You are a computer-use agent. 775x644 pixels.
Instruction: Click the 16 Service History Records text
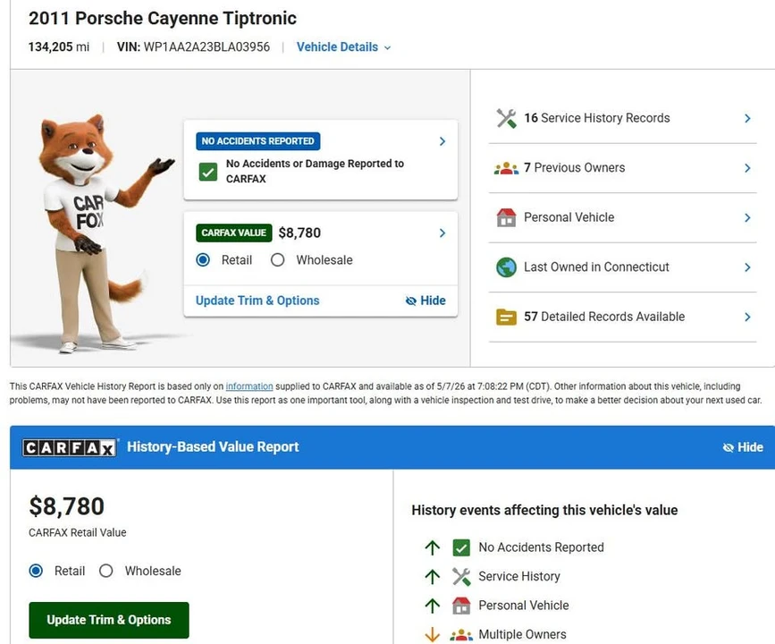[x=597, y=118]
